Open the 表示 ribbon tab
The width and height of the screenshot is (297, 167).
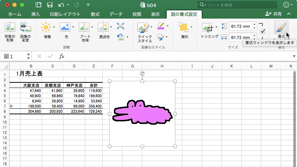tap(156, 14)
